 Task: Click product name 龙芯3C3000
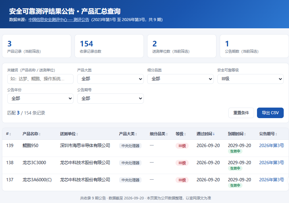(x=34, y=163)
